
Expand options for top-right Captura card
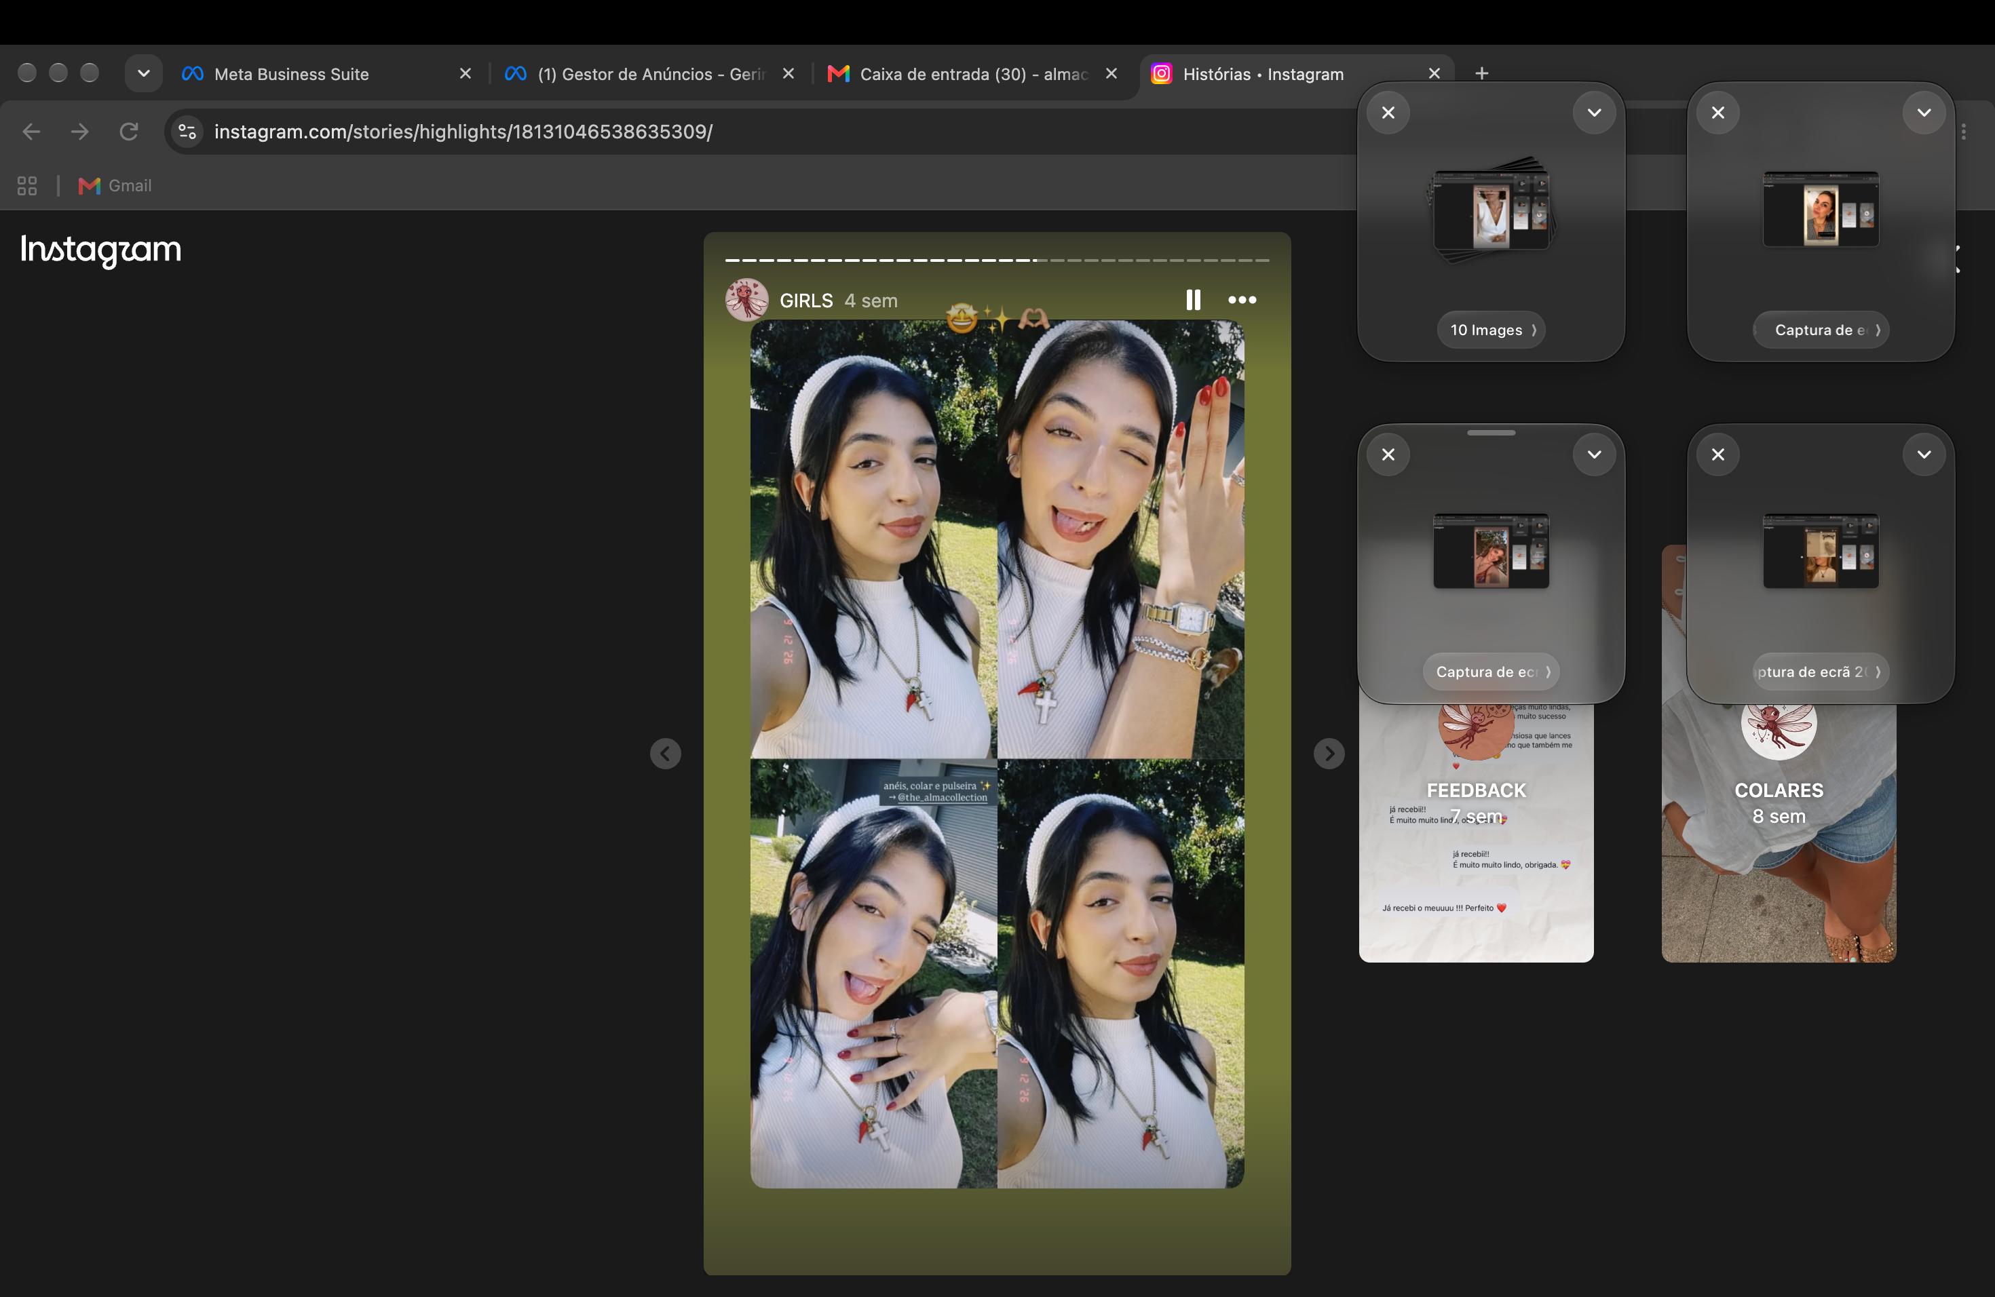[x=1923, y=113]
